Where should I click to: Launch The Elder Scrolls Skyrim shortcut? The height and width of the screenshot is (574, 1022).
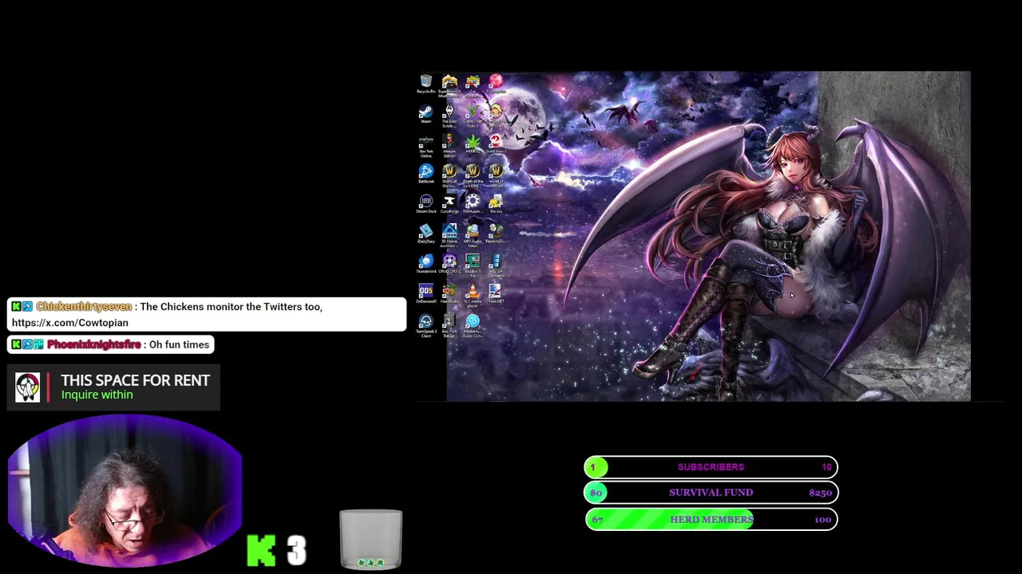pos(450,115)
